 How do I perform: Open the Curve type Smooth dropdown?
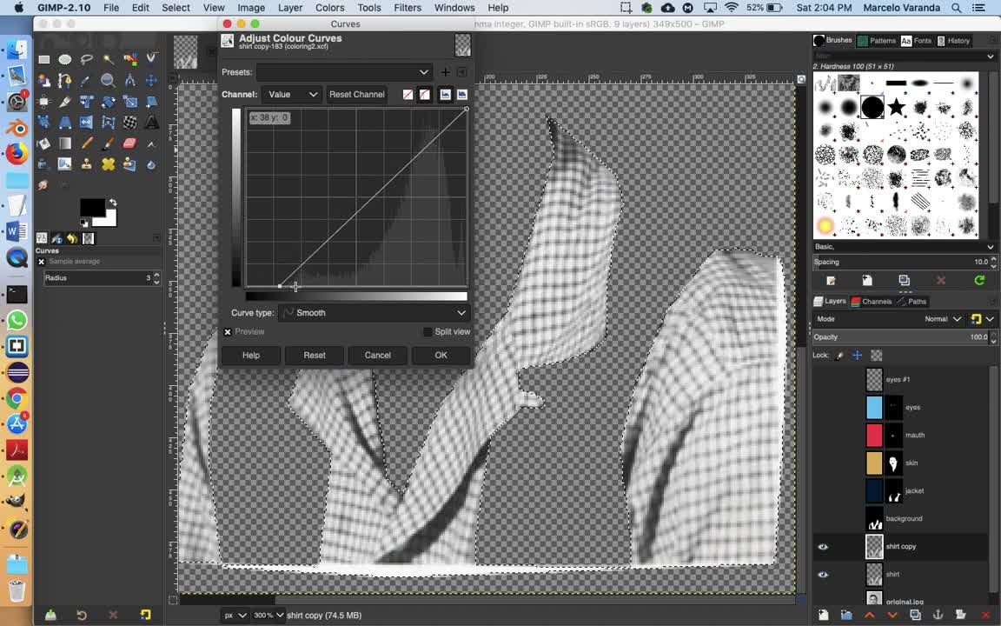click(375, 313)
